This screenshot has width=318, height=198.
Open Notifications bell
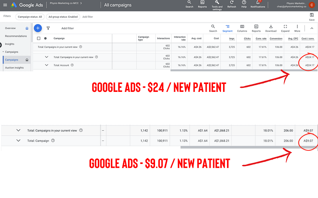(258, 4)
